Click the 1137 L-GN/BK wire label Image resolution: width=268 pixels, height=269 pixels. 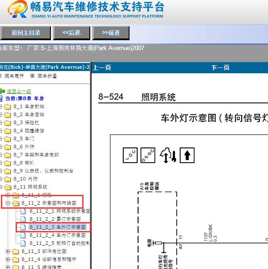(210, 233)
